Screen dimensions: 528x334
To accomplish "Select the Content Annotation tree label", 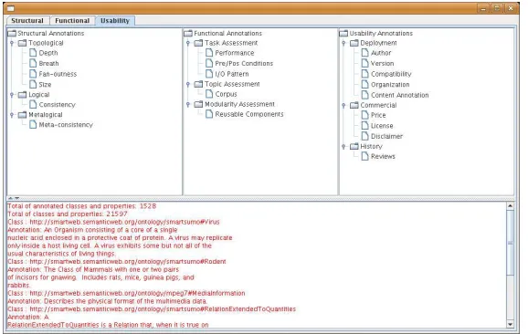I will pyautogui.click(x=400, y=95).
